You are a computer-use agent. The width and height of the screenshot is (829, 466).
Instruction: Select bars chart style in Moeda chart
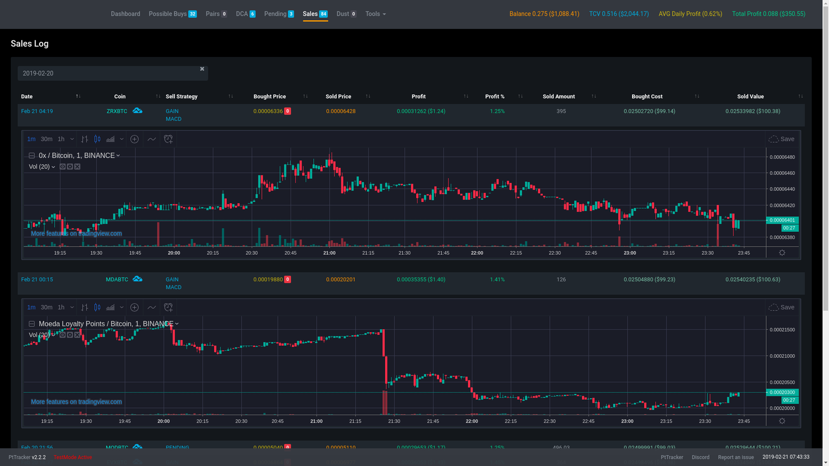click(x=85, y=307)
